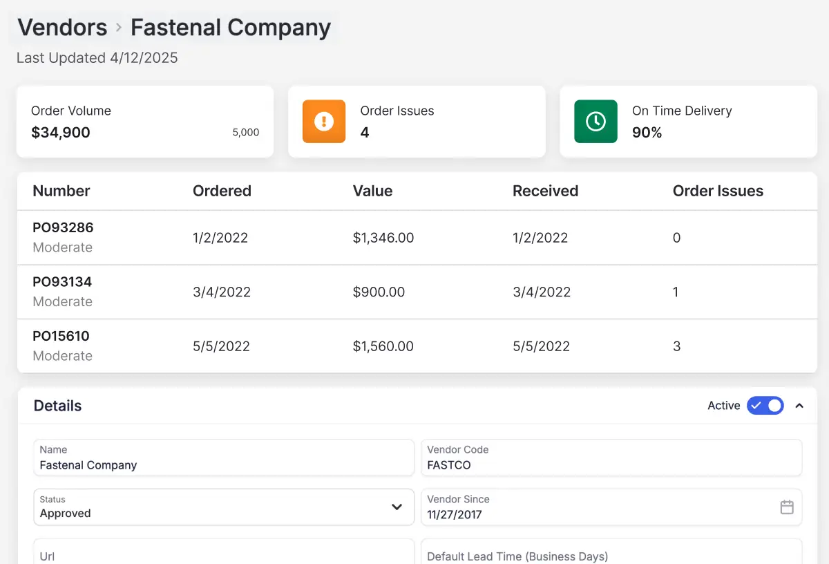Open the Vendor Since calendar picker icon
829x564 pixels.
coord(787,507)
